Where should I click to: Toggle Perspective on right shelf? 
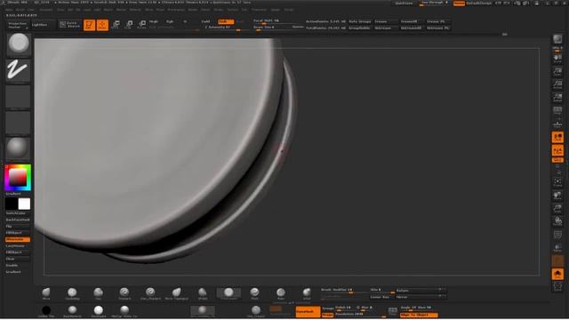click(557, 110)
